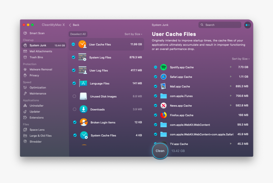
Task: Click the Uninstaller icon in sidebar
Action: [25, 105]
